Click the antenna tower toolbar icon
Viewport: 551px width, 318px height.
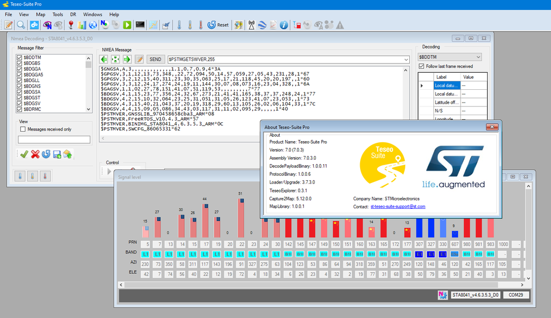click(x=252, y=25)
